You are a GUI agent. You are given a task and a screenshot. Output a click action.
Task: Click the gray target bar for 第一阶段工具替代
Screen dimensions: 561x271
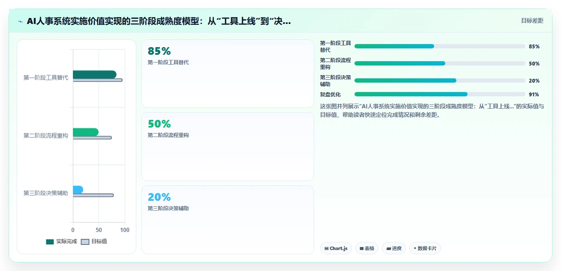click(x=98, y=80)
